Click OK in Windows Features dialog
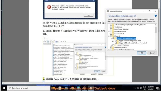The image size is (161, 91). click(142, 53)
